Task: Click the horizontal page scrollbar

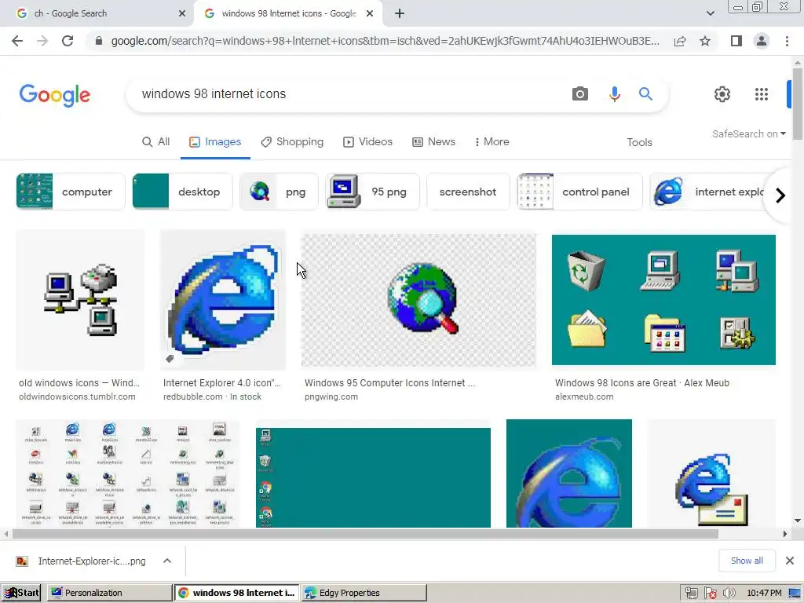Action: [x=365, y=534]
